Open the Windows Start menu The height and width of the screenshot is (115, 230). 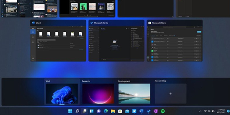click(70, 111)
